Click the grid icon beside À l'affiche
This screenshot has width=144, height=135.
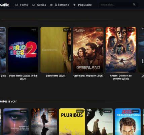(51, 5)
